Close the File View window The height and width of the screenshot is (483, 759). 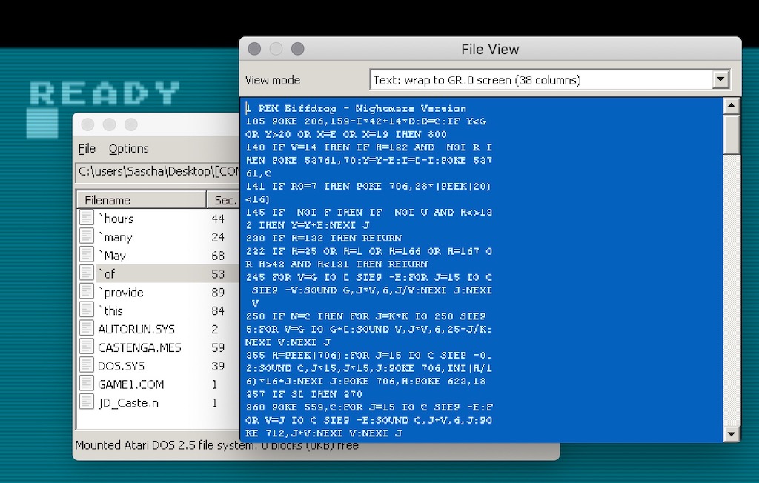pyautogui.click(x=254, y=48)
